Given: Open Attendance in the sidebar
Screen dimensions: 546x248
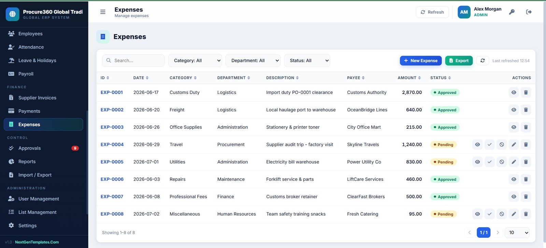Looking at the screenshot, I should pos(43,47).
